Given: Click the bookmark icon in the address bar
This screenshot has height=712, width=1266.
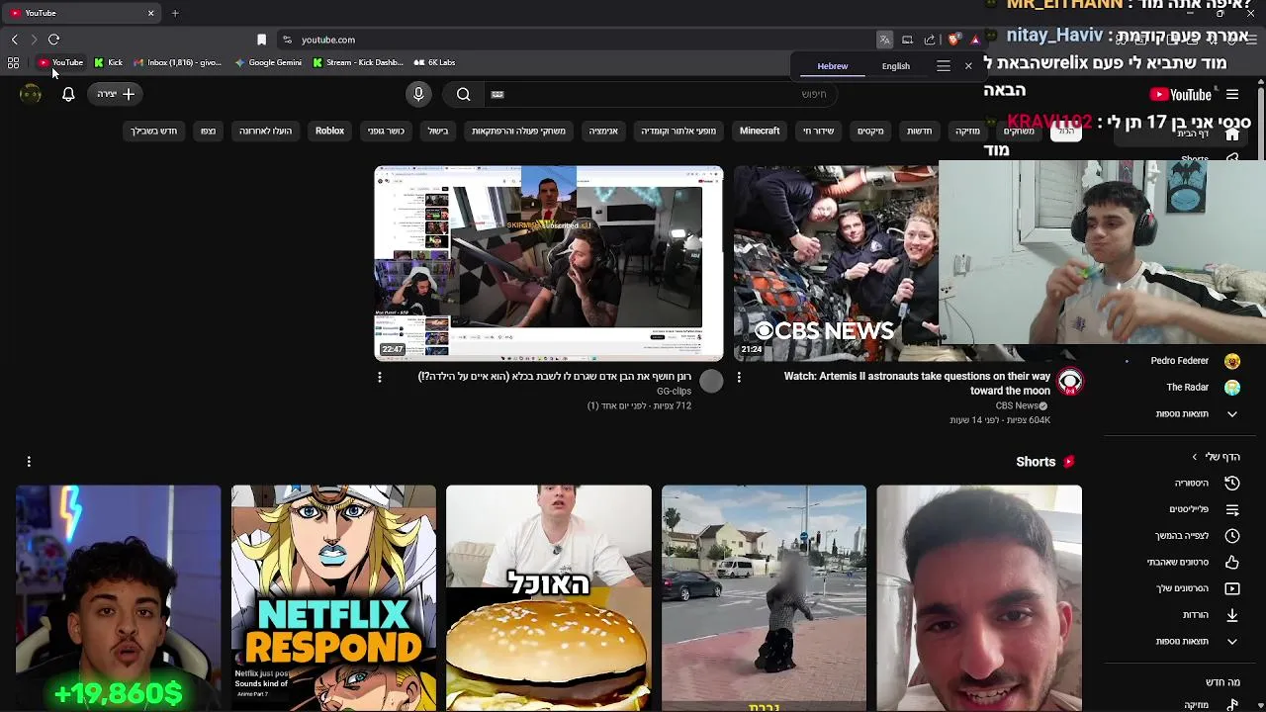Looking at the screenshot, I should coord(261,40).
